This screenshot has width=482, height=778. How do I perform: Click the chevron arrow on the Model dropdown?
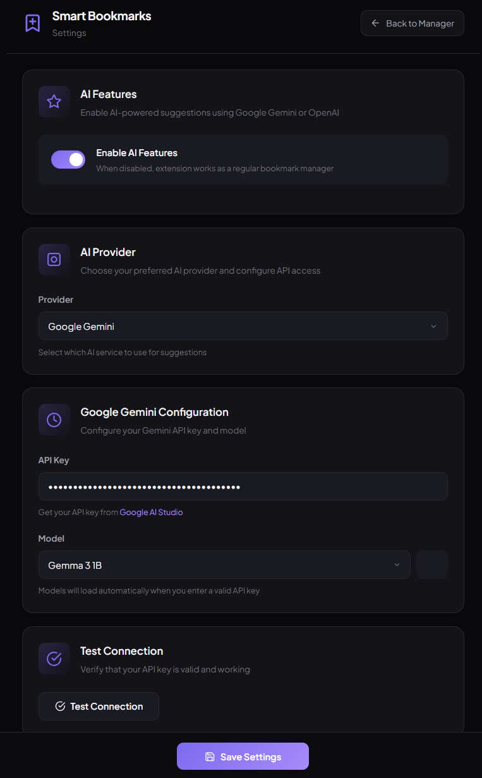point(397,565)
